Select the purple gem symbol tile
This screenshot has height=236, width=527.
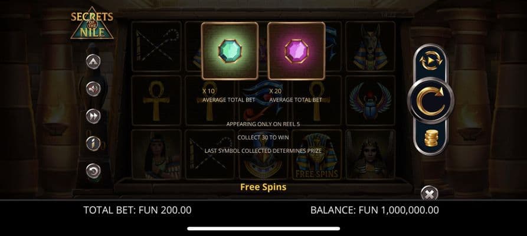(296, 51)
